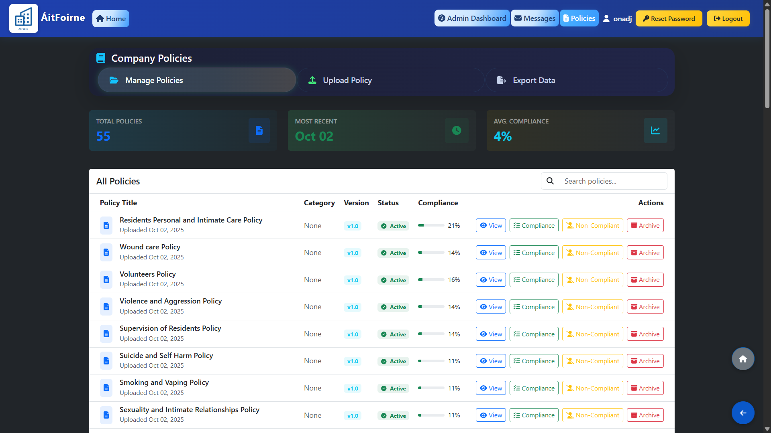Open Non-Compliant list for Supervision of Residents Policy
771x433 pixels.
pyautogui.click(x=592, y=334)
